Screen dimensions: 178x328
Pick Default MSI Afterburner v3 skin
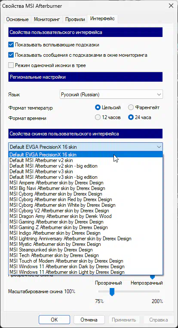86,172
